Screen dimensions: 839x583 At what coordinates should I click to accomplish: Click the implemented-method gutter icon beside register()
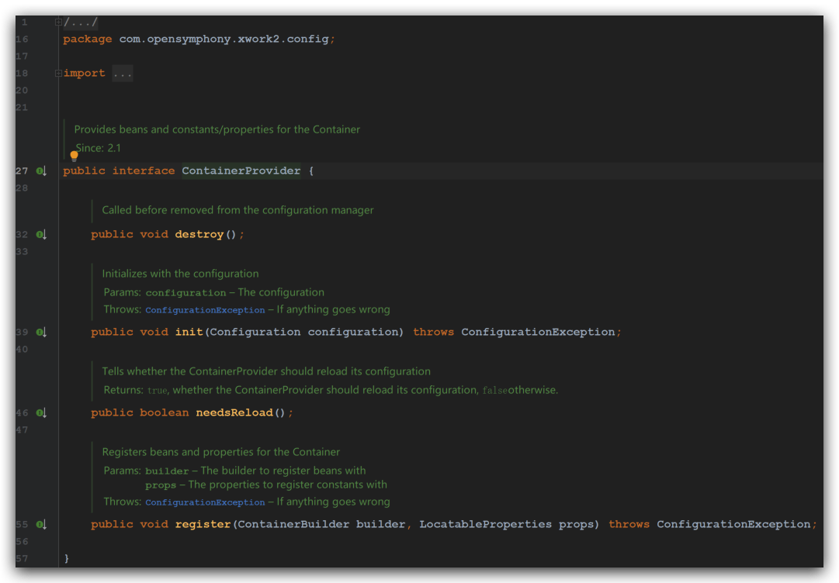click(41, 525)
